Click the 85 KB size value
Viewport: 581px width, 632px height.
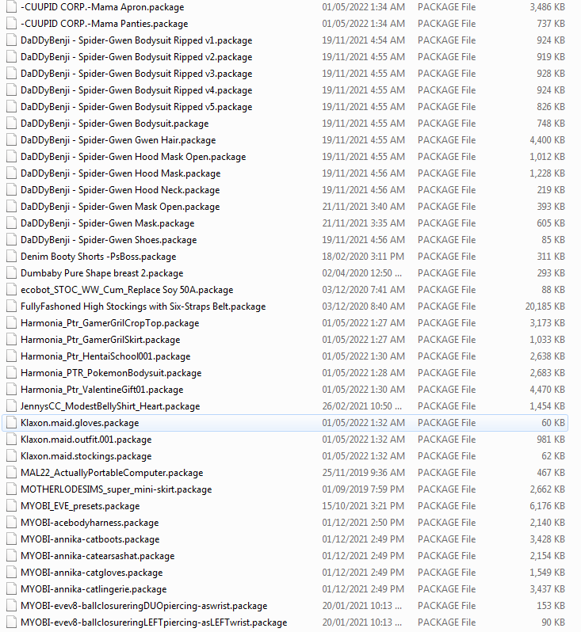553,240
